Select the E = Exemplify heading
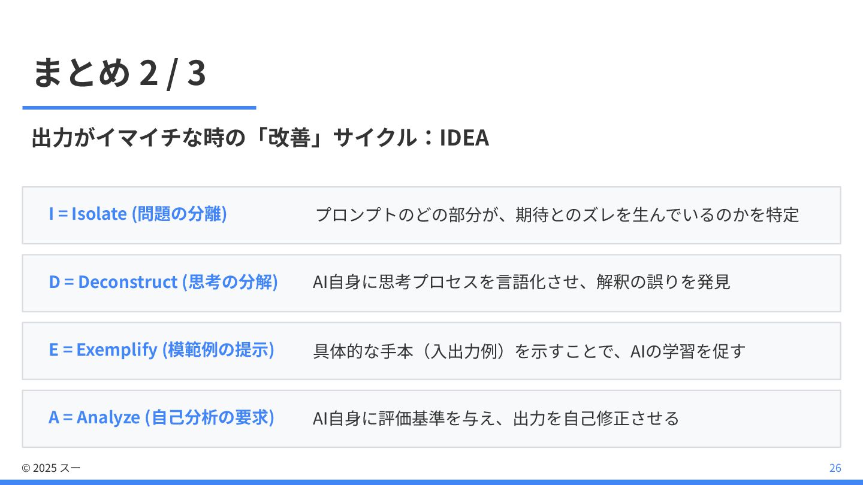Image resolution: width=863 pixels, height=485 pixels. point(161,350)
